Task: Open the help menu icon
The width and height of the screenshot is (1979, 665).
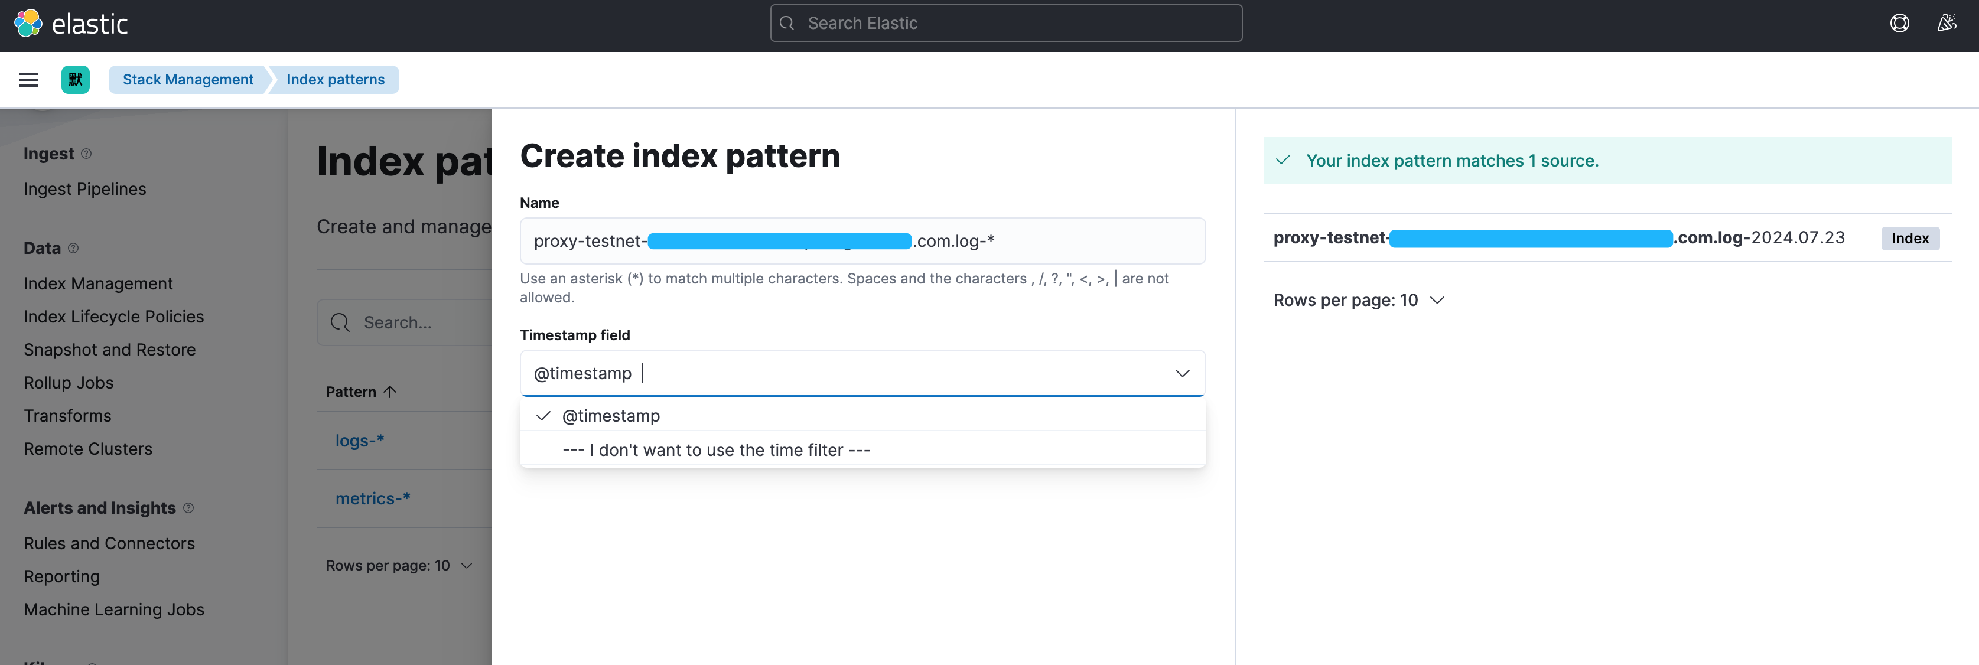Action: 1899,23
